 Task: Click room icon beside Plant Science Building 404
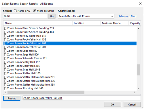coord(5,32)
